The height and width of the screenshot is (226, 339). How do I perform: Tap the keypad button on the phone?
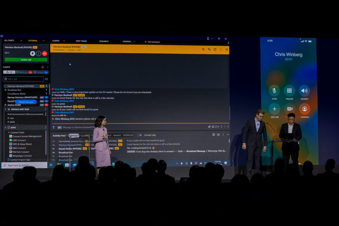[x=289, y=90]
